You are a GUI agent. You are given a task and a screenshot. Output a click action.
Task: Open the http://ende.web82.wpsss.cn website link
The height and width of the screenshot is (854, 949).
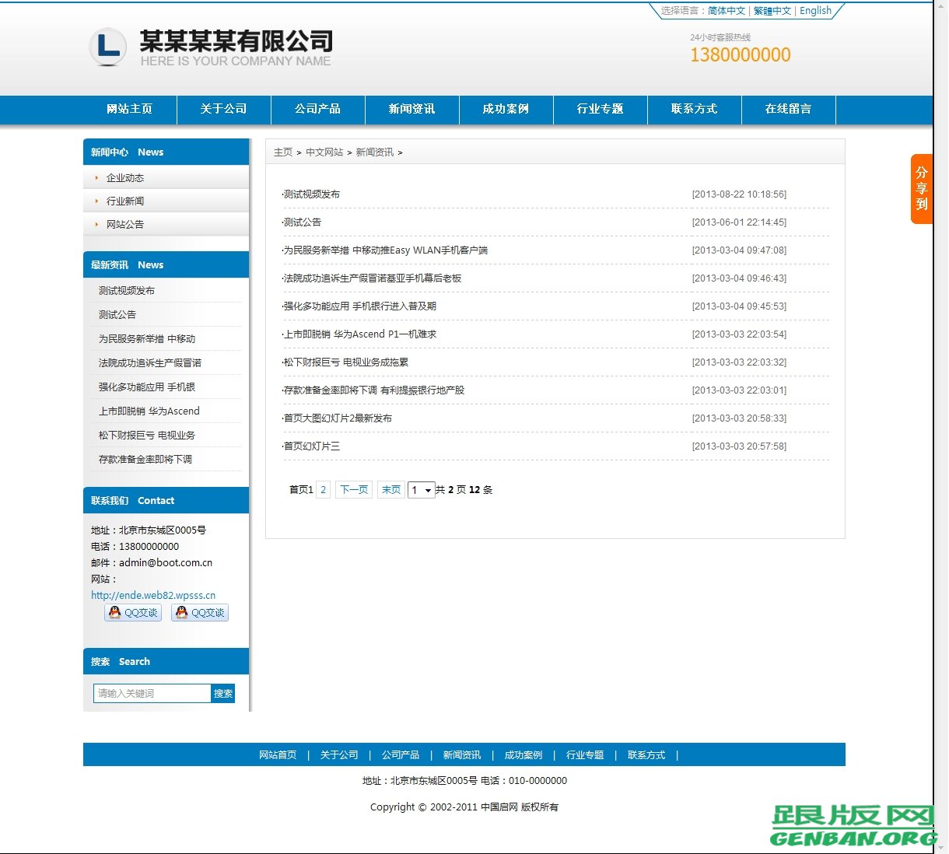point(152,595)
